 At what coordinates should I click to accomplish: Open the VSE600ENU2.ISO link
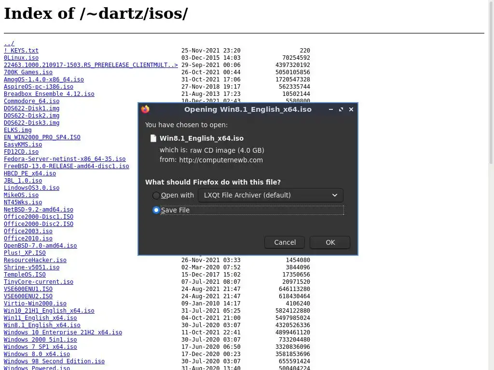coord(28,297)
